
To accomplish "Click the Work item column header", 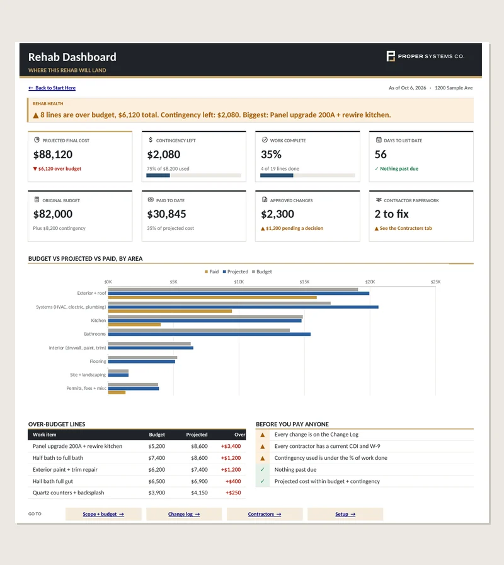I will [44, 435].
